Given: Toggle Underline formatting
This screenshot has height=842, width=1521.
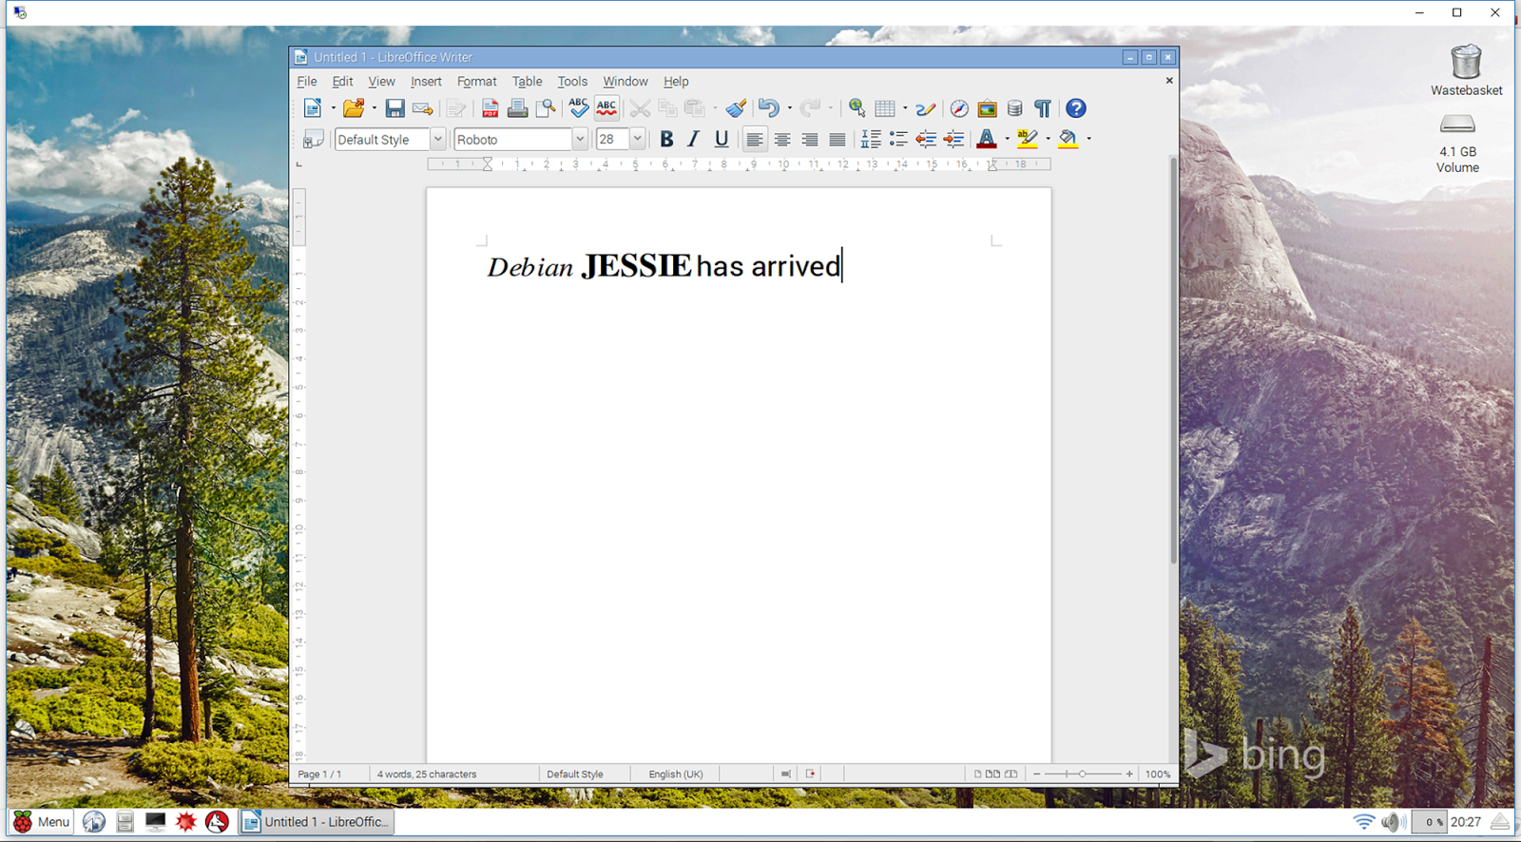Looking at the screenshot, I should pyautogui.click(x=722, y=139).
